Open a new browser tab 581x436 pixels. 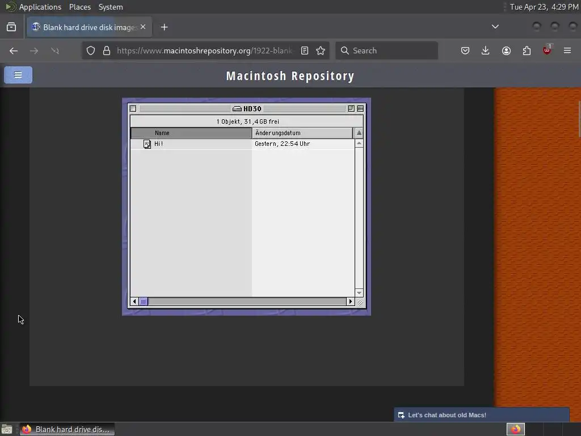(164, 27)
